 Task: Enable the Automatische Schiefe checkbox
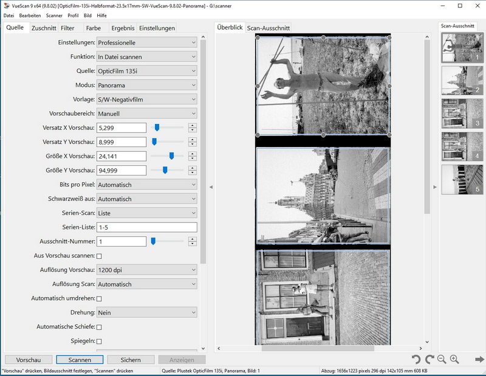coord(99,327)
